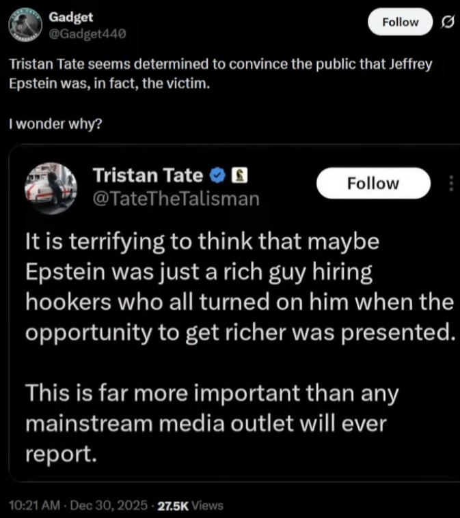
Task: Follow Tristan Tate in the quoted post
Action: tap(373, 183)
